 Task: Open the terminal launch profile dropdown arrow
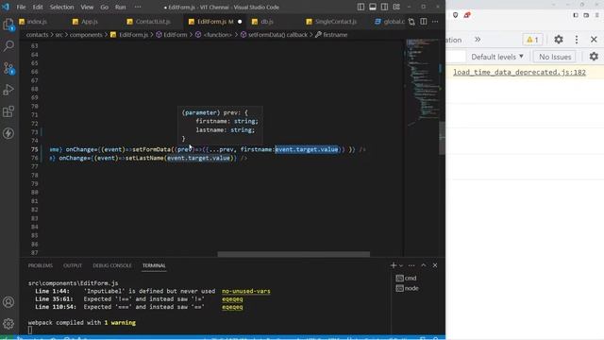[x=401, y=265]
